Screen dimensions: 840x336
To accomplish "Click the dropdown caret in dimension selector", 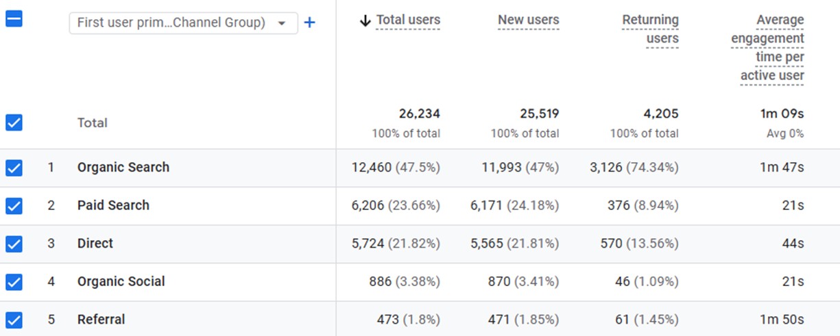I will (282, 23).
